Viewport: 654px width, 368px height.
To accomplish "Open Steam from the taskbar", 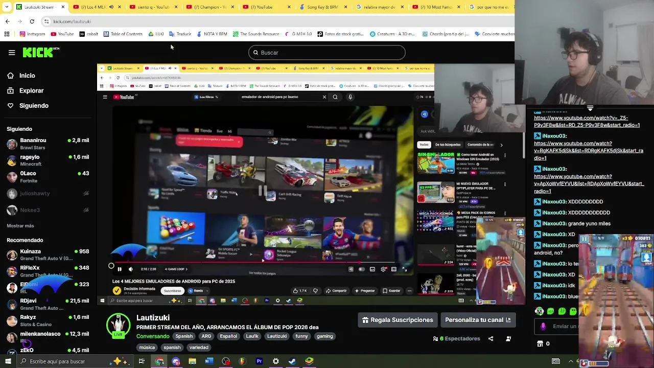I will click(292, 361).
